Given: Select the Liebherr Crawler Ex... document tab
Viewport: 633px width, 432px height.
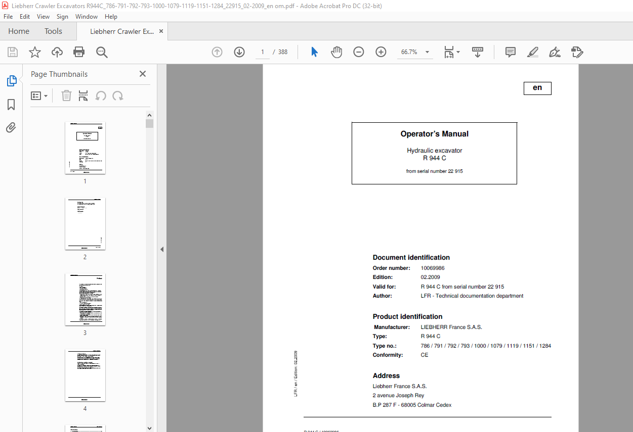Looking at the screenshot, I should tap(122, 31).
